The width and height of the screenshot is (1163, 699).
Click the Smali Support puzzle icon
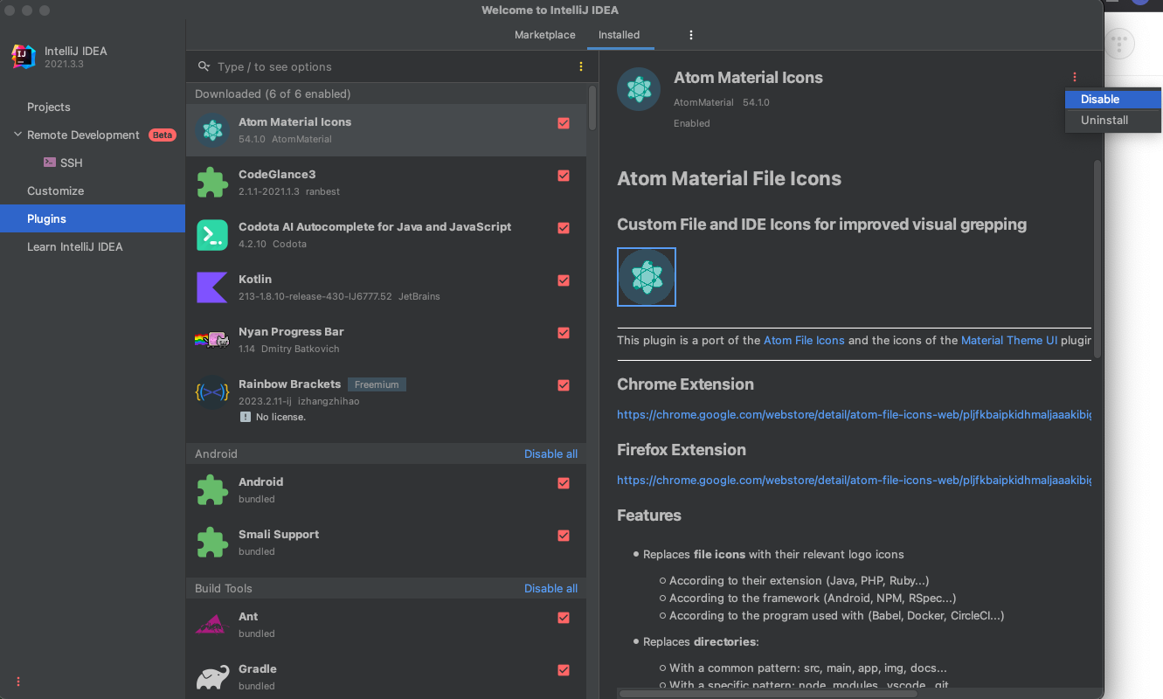(211, 543)
